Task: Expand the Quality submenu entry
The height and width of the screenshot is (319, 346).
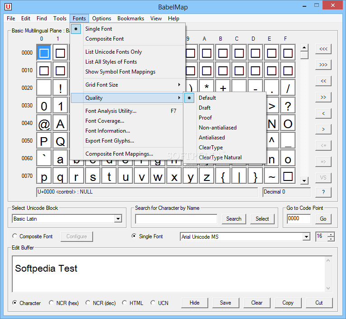Action: 127,97
